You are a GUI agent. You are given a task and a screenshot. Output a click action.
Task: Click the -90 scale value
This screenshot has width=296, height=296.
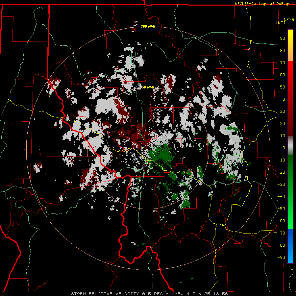point(281,258)
